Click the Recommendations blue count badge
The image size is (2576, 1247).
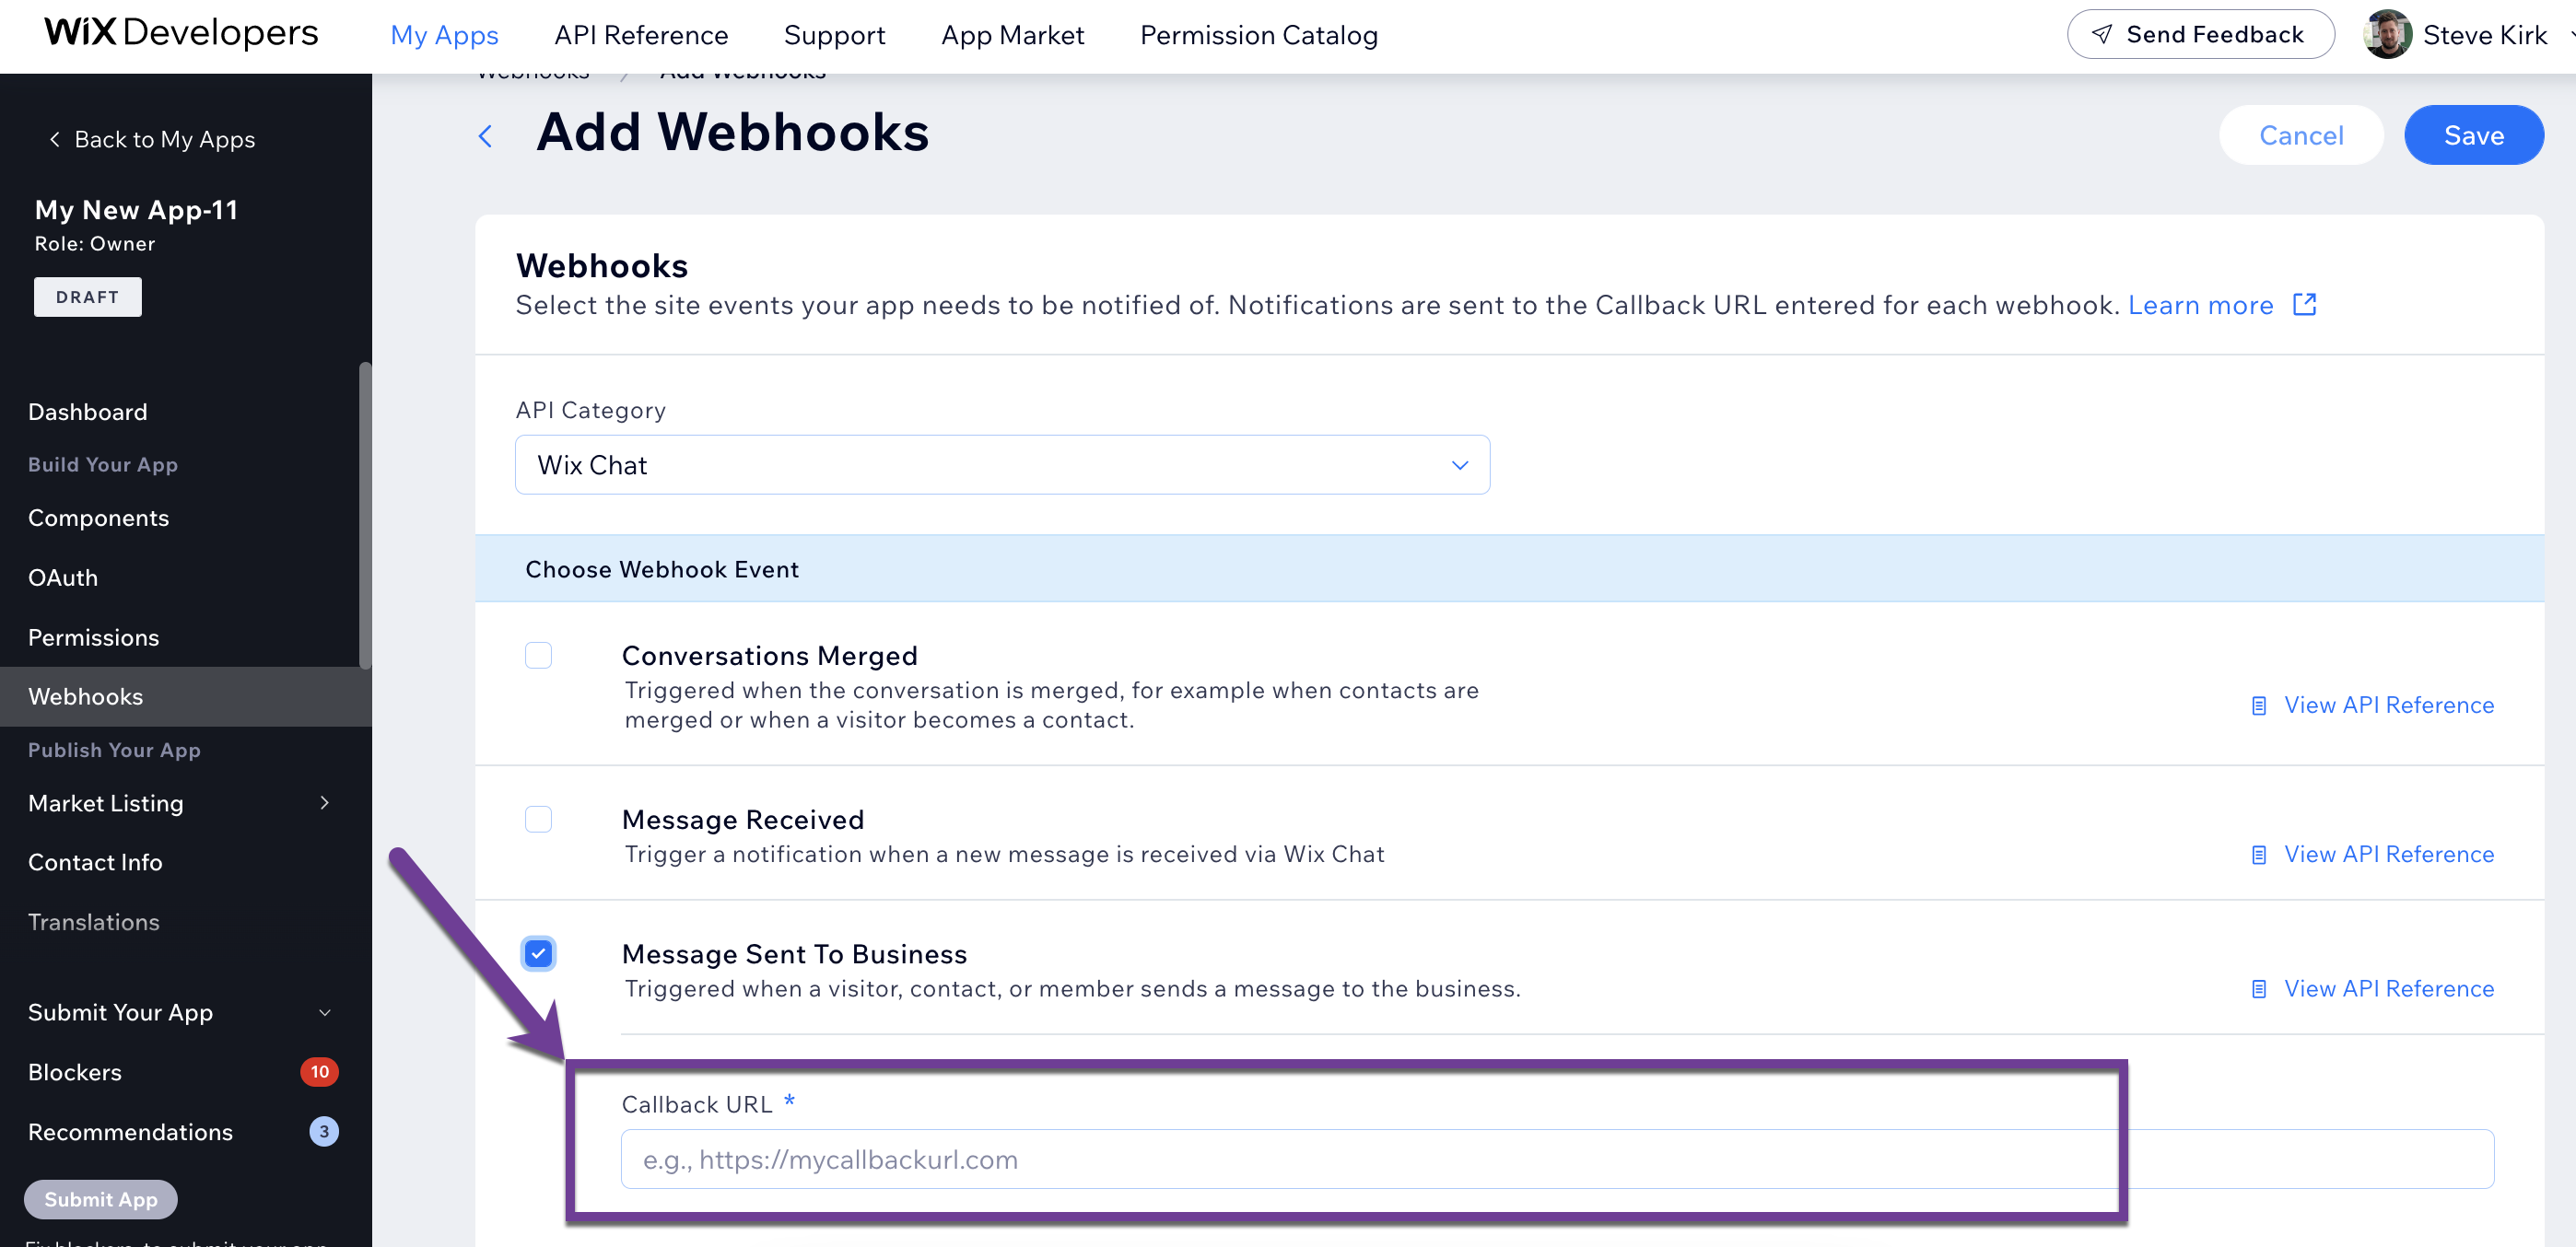coord(324,1132)
